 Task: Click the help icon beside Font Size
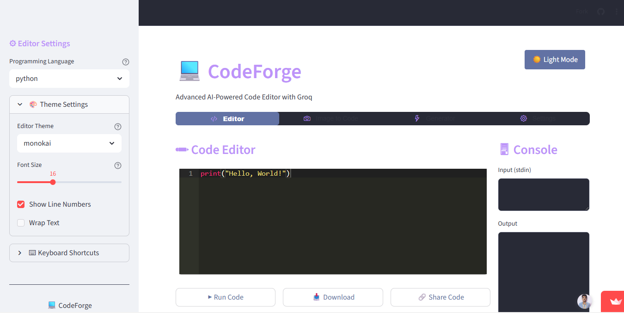[118, 166]
